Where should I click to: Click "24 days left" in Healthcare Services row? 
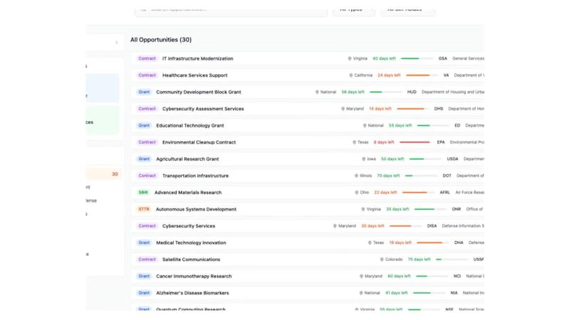pos(389,75)
